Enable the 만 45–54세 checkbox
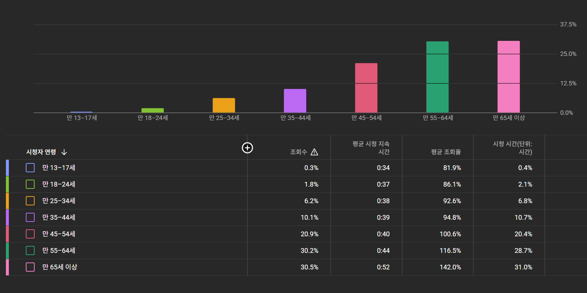The width and height of the screenshot is (587, 293). 30,234
